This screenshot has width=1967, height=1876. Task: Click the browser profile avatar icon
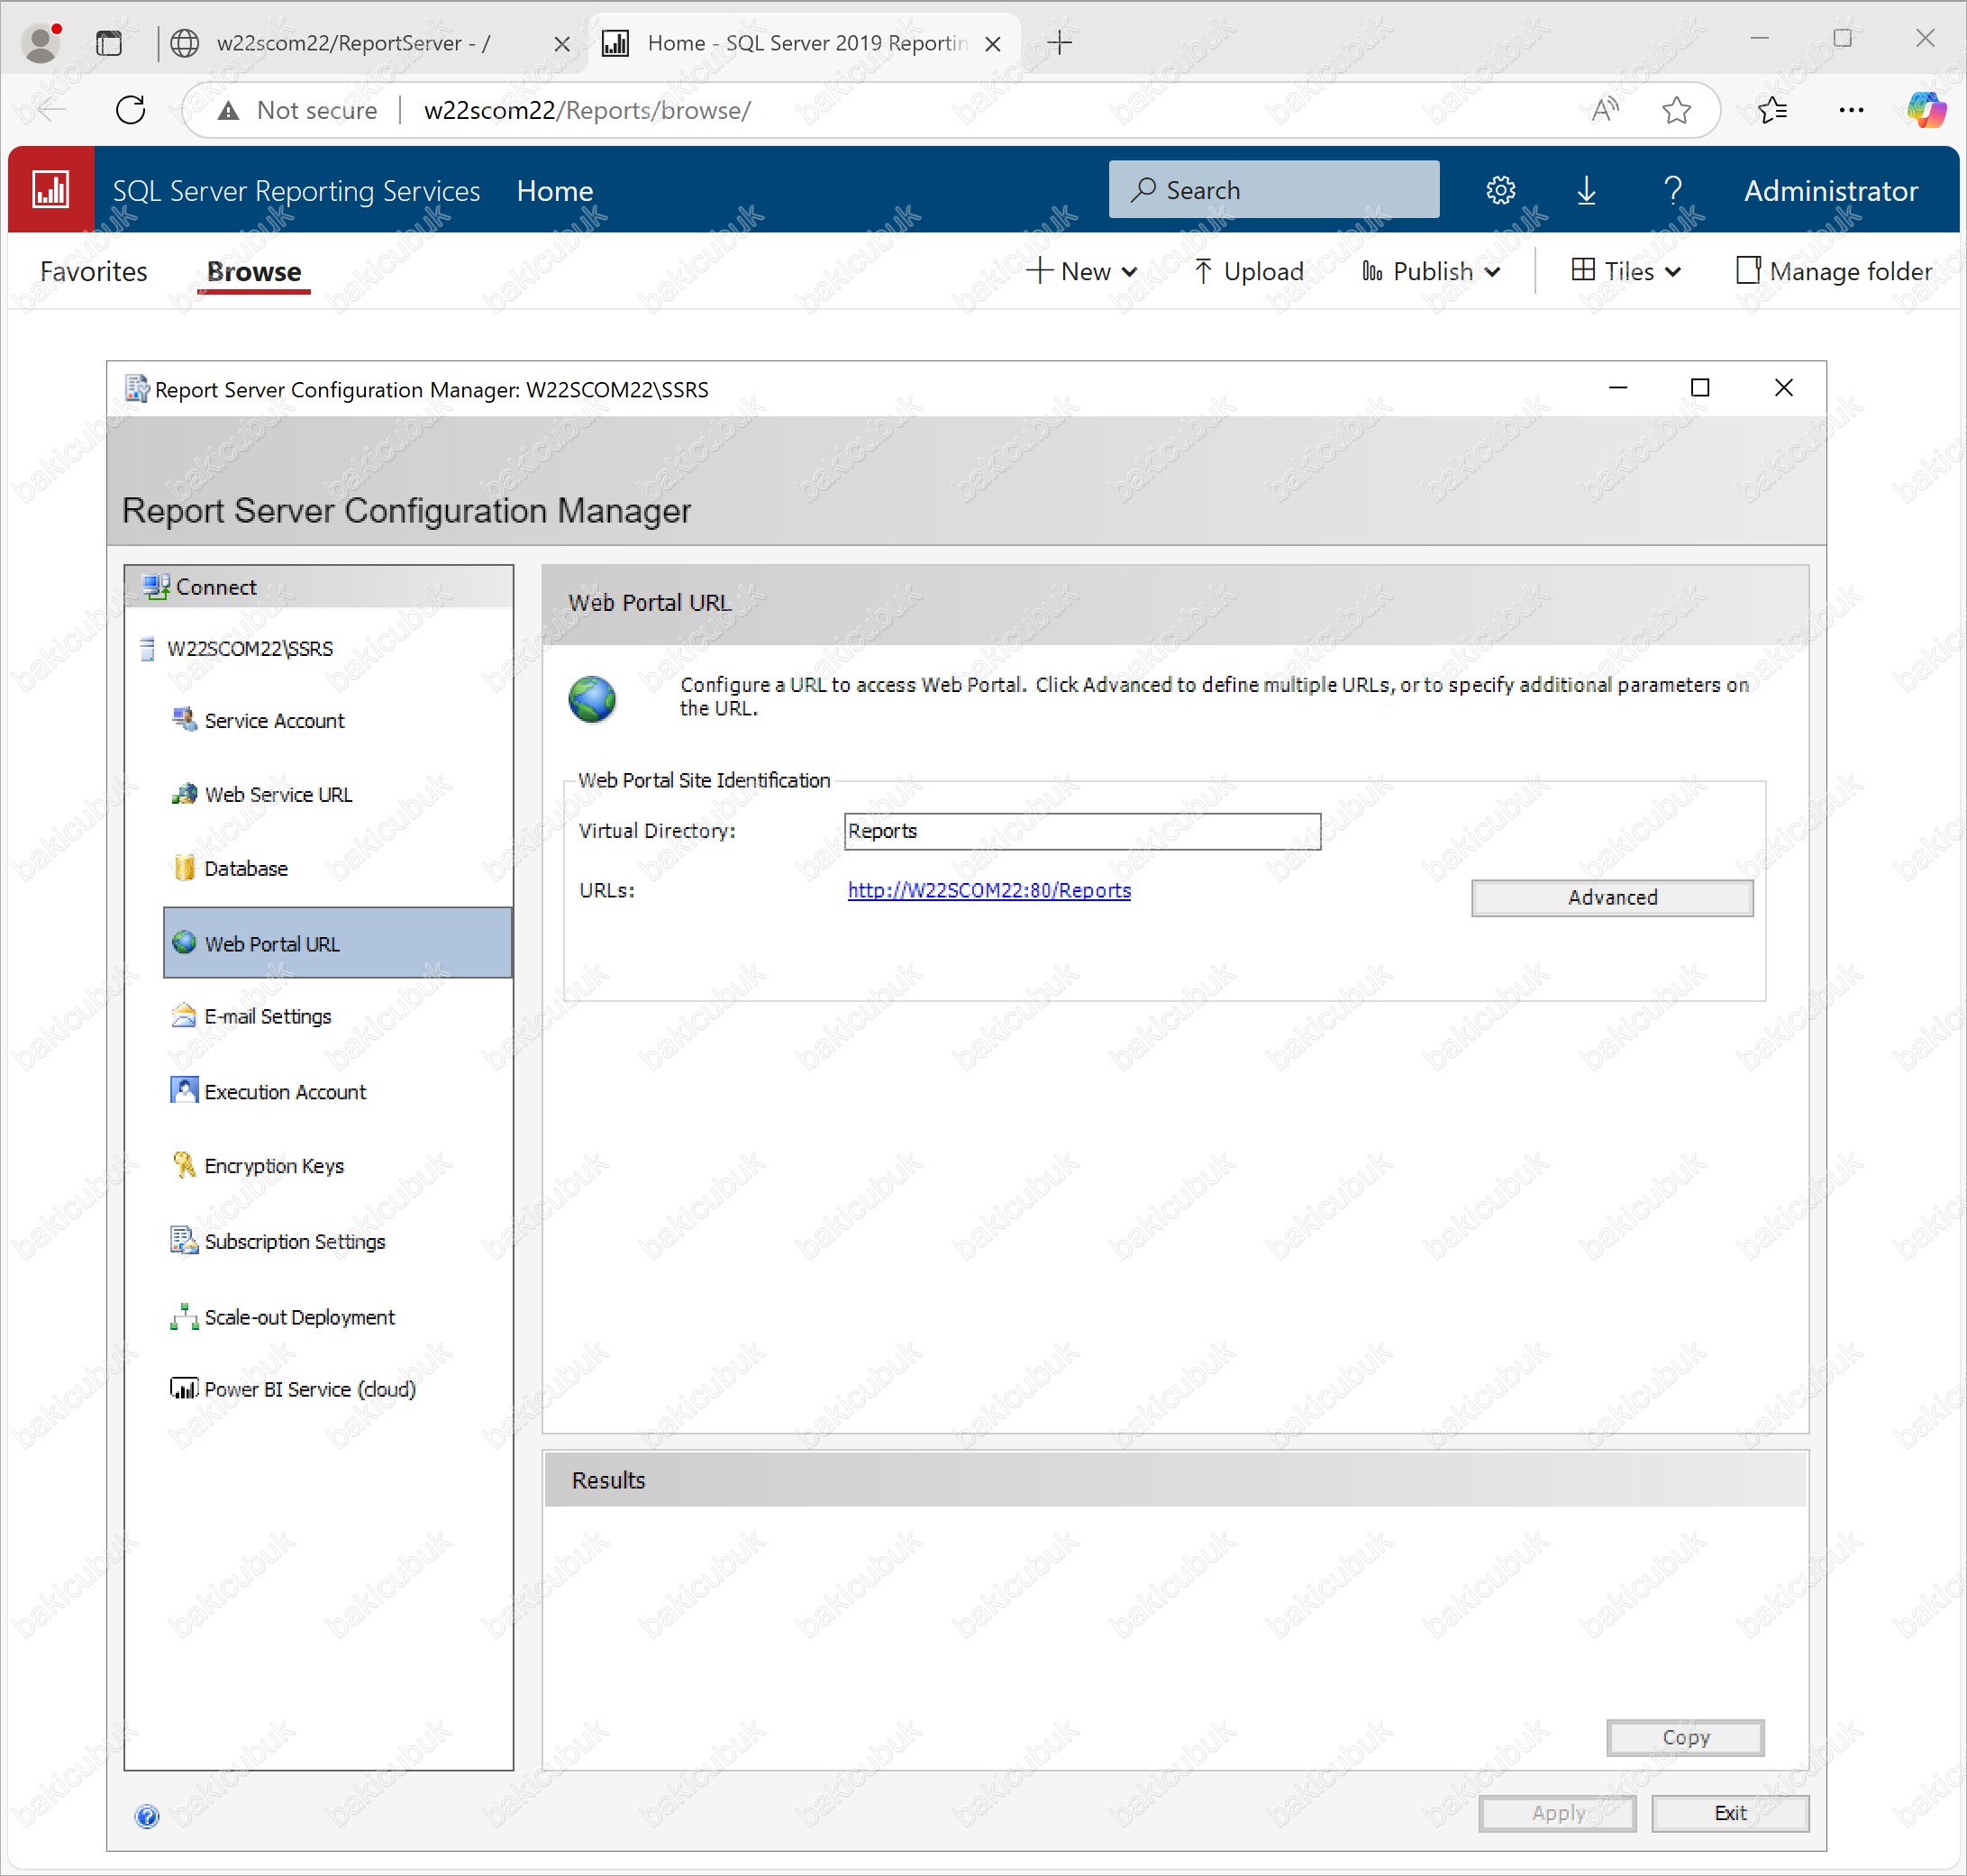click(x=41, y=43)
